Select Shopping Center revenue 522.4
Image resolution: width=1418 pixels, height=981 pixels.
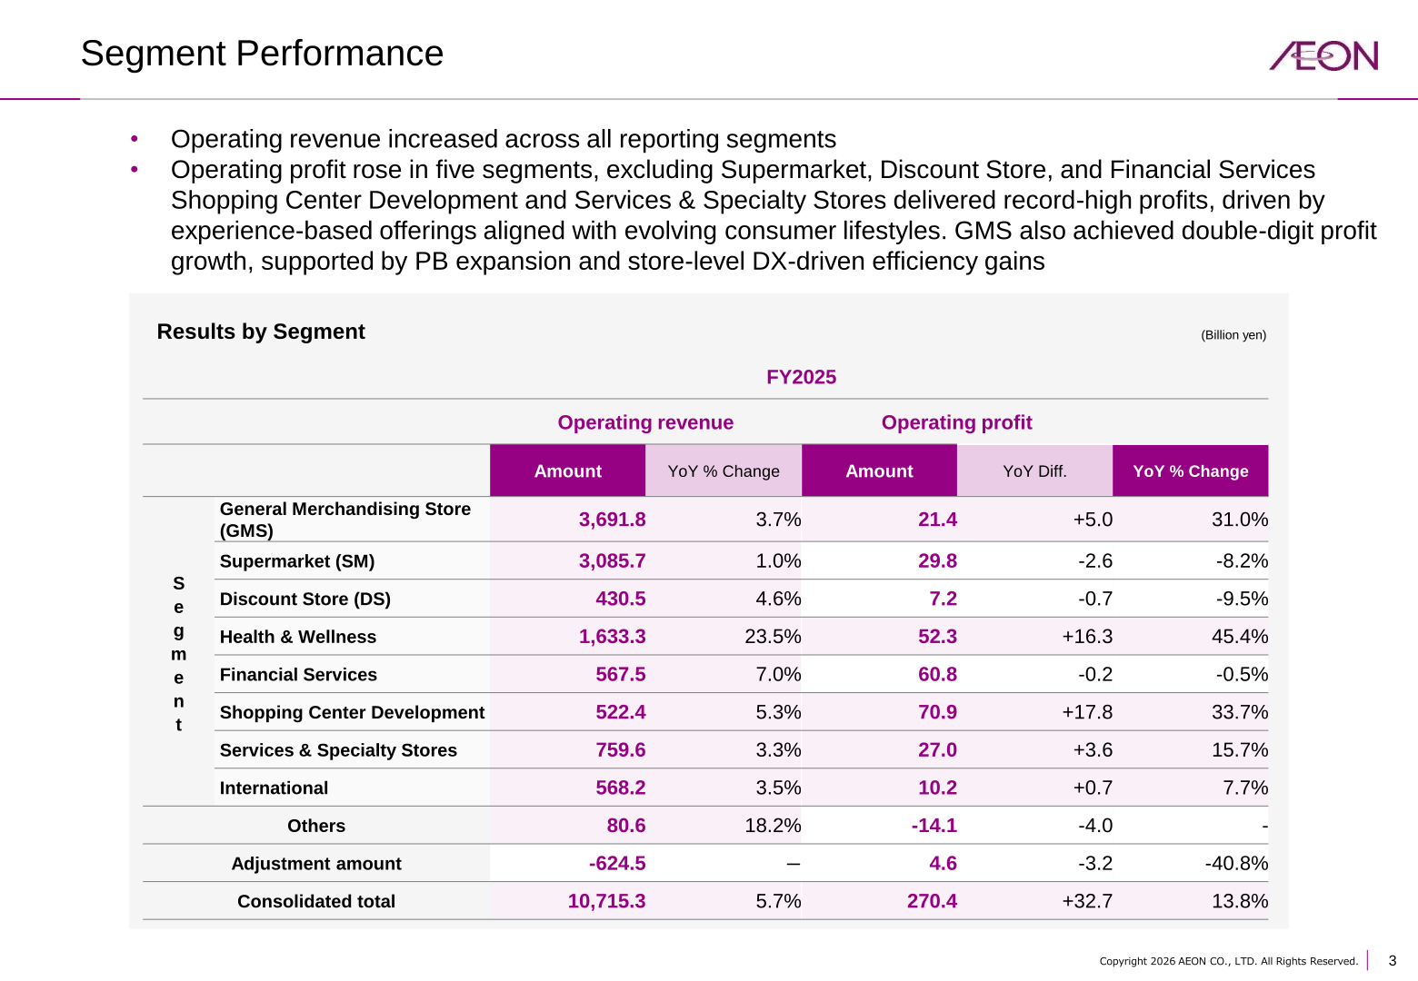(x=621, y=712)
